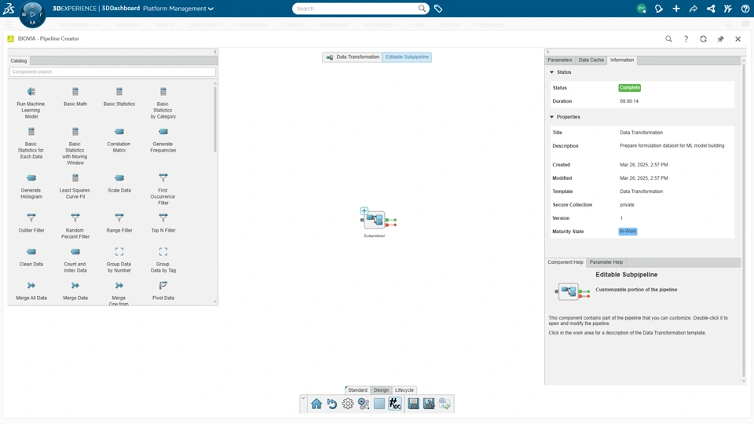Open the Platform Management dropdown

178,9
